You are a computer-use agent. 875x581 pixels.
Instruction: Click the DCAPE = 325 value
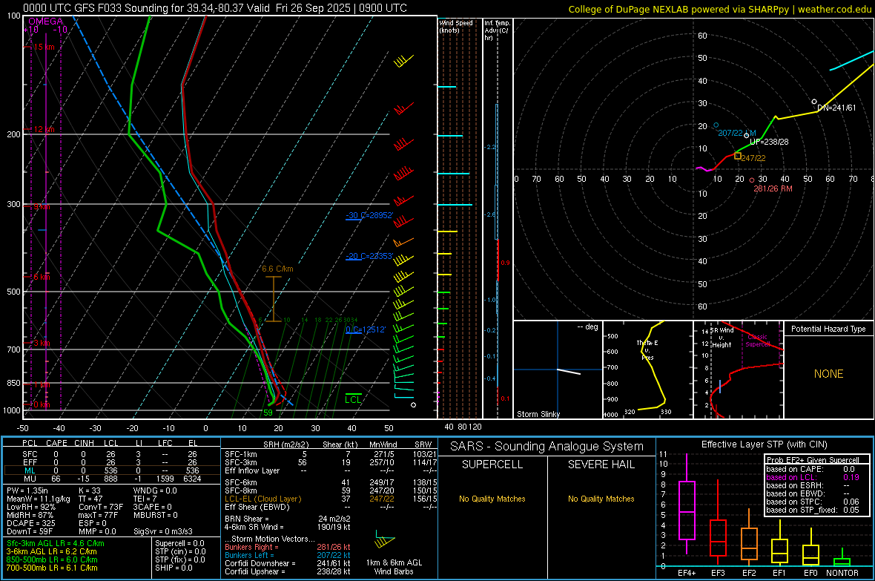[30, 523]
